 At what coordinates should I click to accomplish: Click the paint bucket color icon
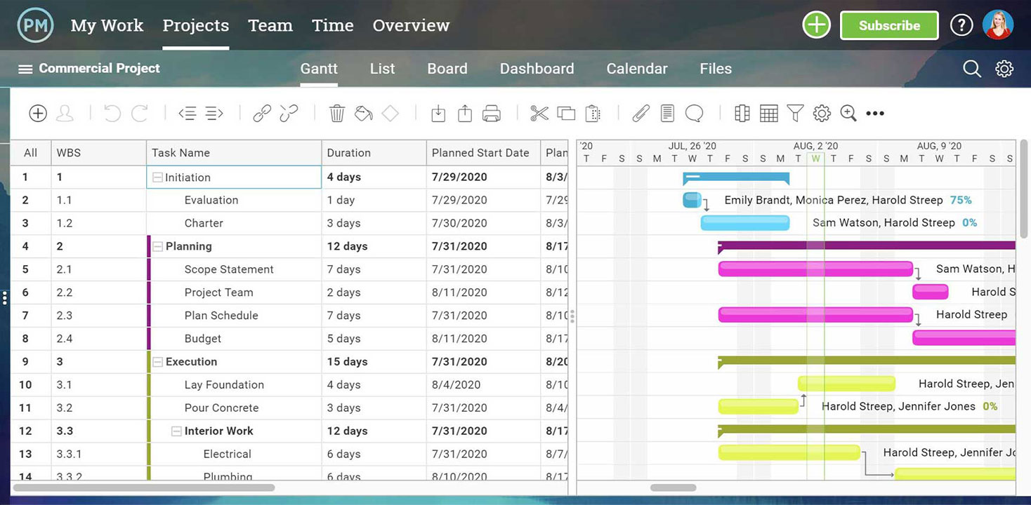pos(364,113)
